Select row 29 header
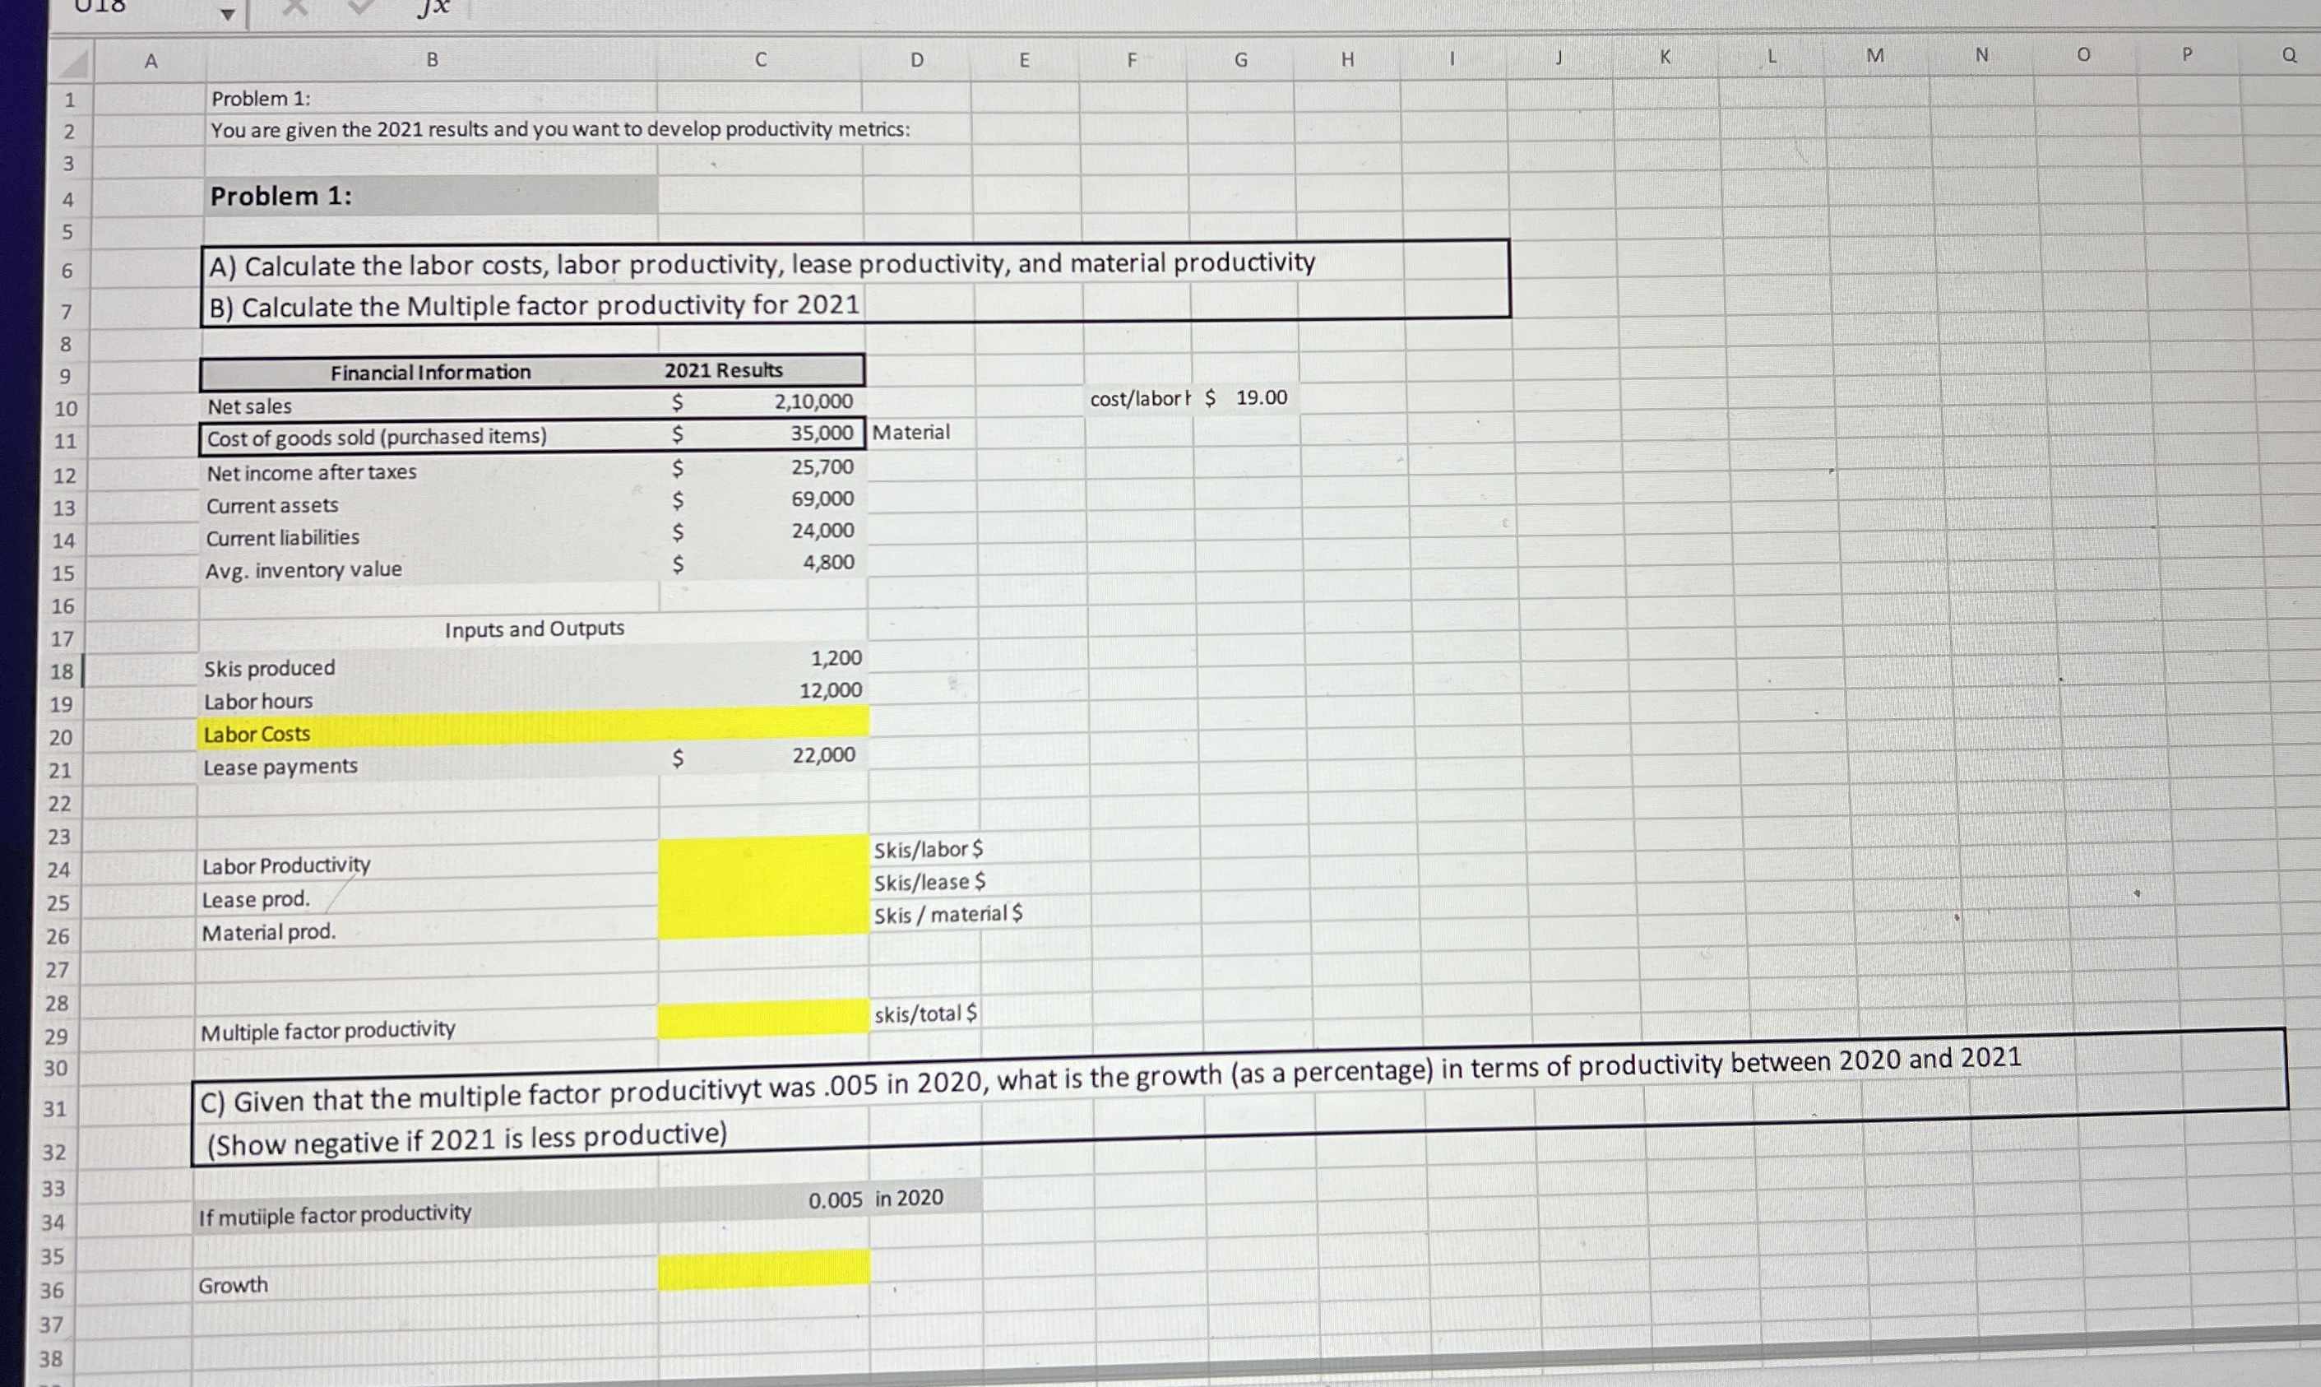 coord(57,1037)
